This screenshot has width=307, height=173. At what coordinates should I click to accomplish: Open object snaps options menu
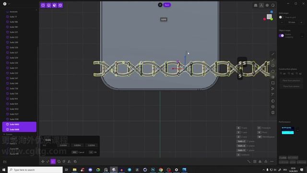(x=302, y=36)
